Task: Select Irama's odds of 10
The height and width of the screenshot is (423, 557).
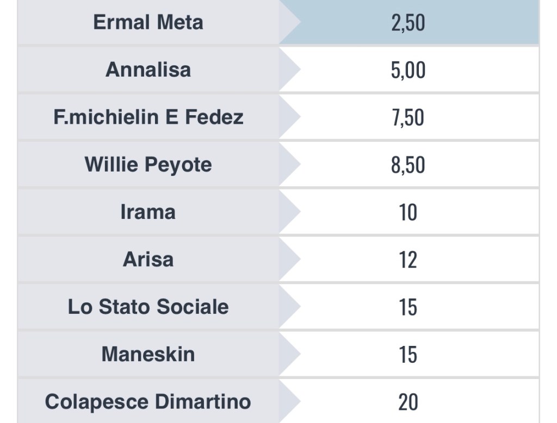Action: tap(408, 212)
